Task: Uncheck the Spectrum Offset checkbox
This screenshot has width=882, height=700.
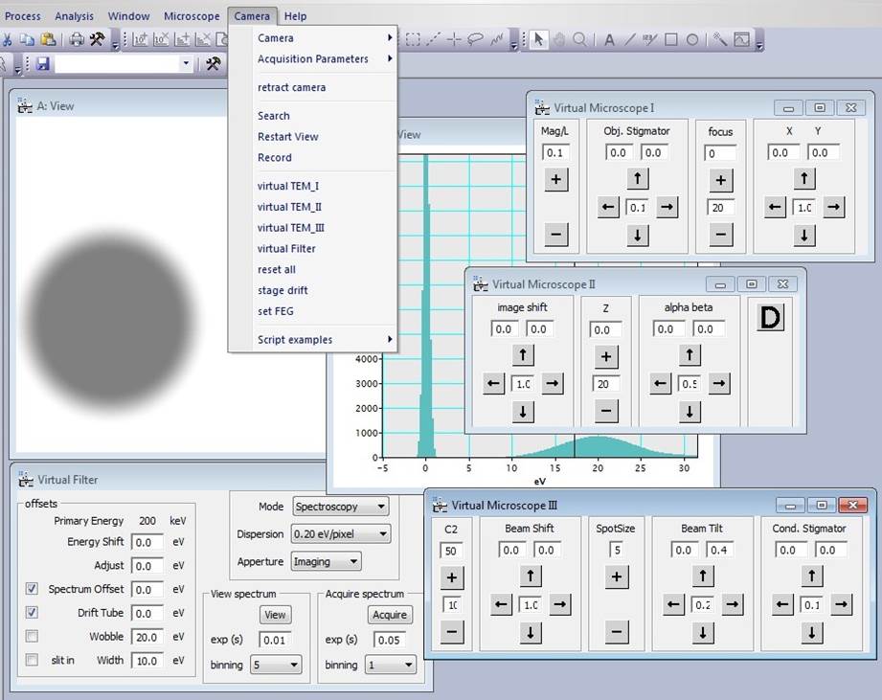Action: point(32,589)
